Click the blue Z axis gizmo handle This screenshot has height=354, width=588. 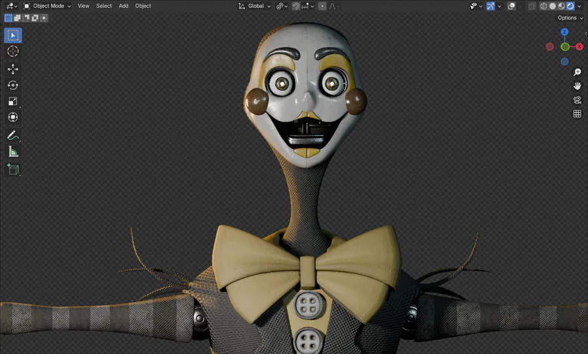coord(564,32)
